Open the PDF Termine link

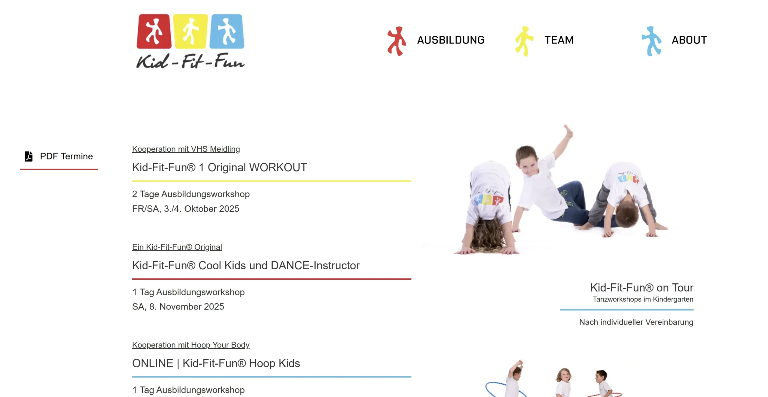pyautogui.click(x=66, y=156)
